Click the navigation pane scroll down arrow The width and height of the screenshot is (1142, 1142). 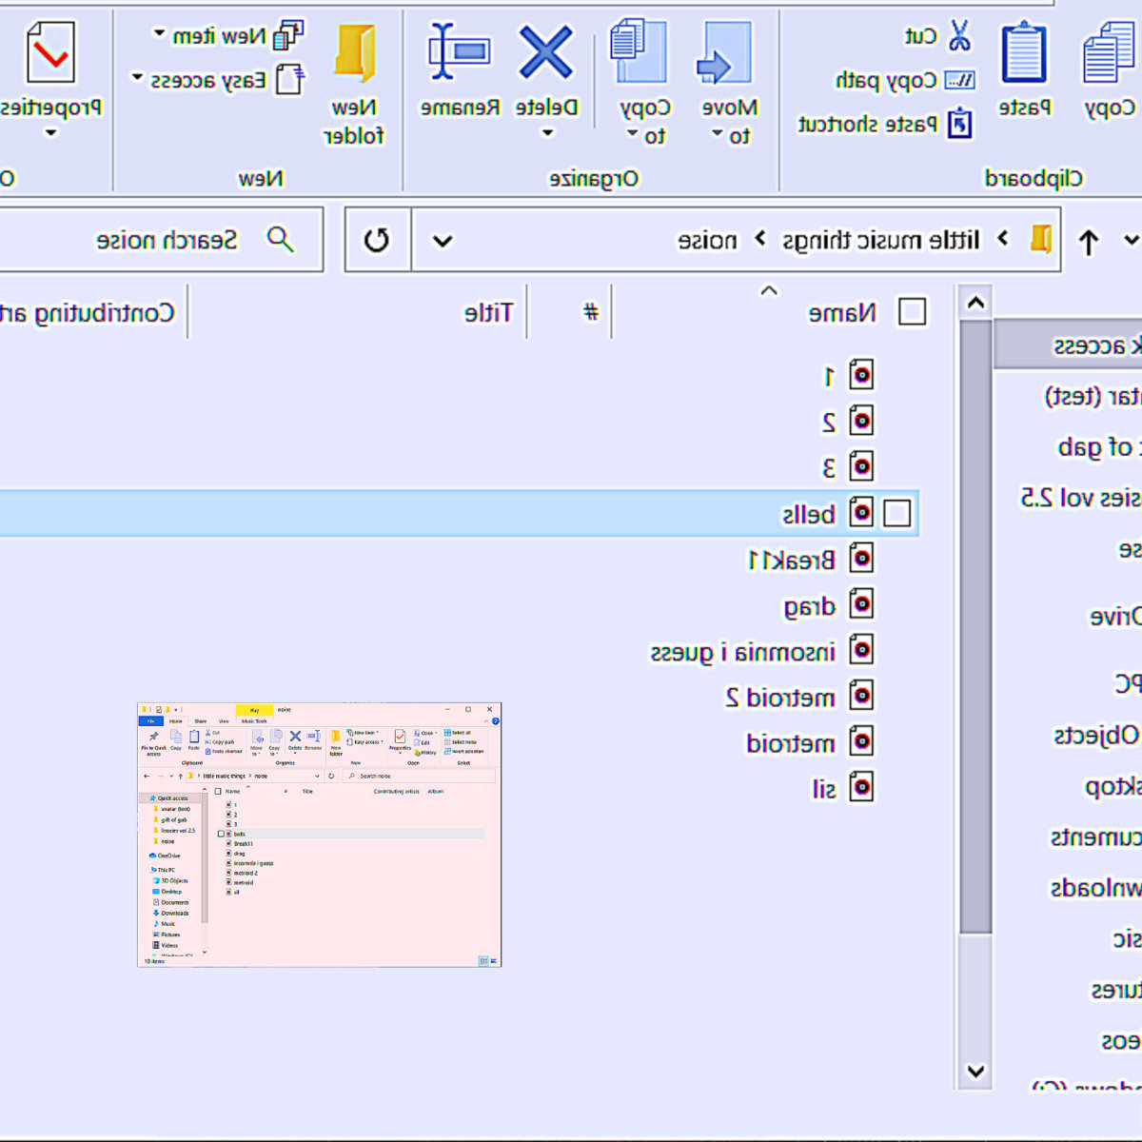coord(975,1071)
